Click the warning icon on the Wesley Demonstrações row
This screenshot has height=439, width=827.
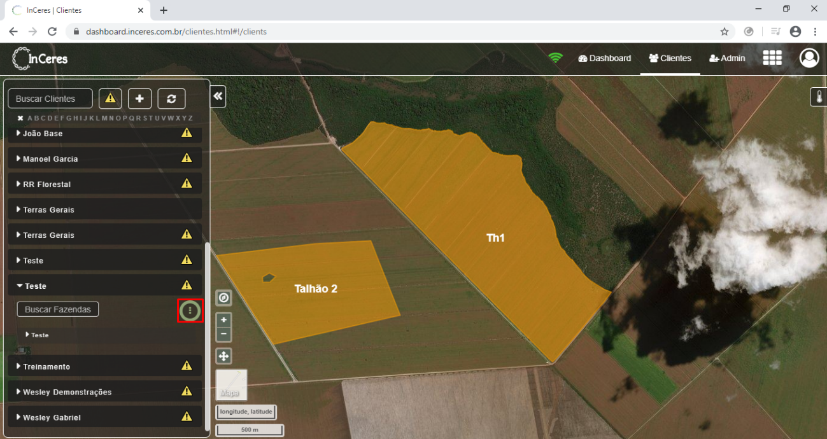coord(187,391)
